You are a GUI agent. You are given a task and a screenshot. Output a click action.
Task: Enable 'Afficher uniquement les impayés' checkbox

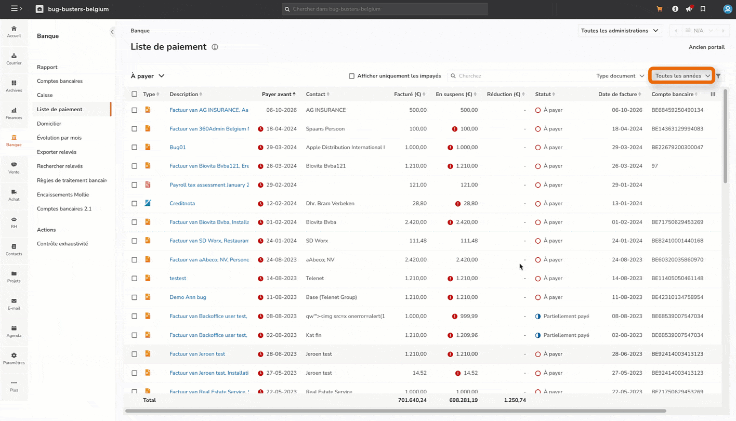[352, 76]
